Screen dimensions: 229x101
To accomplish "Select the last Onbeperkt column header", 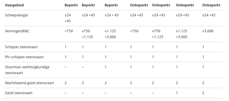I will 211,5.
